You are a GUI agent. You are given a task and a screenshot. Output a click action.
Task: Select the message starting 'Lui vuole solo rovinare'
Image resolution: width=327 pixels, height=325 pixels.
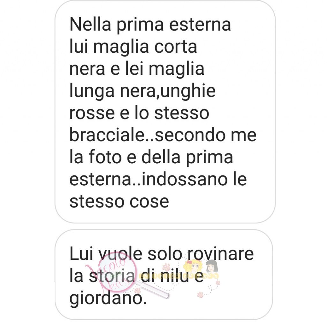point(164,275)
